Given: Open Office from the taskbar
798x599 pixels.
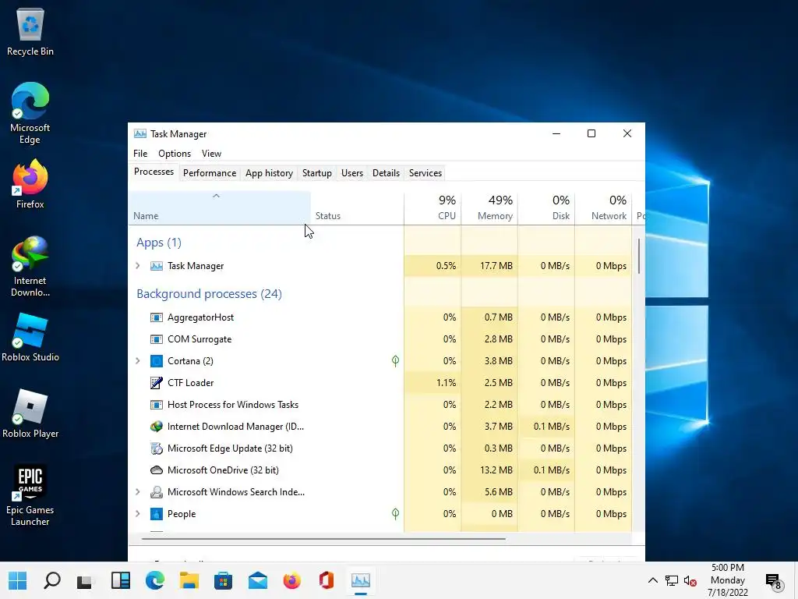Looking at the screenshot, I should point(327,580).
